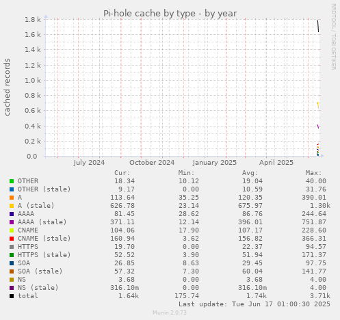Viewport: 340px width, 320px height.
Task: Click the 'NS (stale)' legend label
Action: click(38, 288)
